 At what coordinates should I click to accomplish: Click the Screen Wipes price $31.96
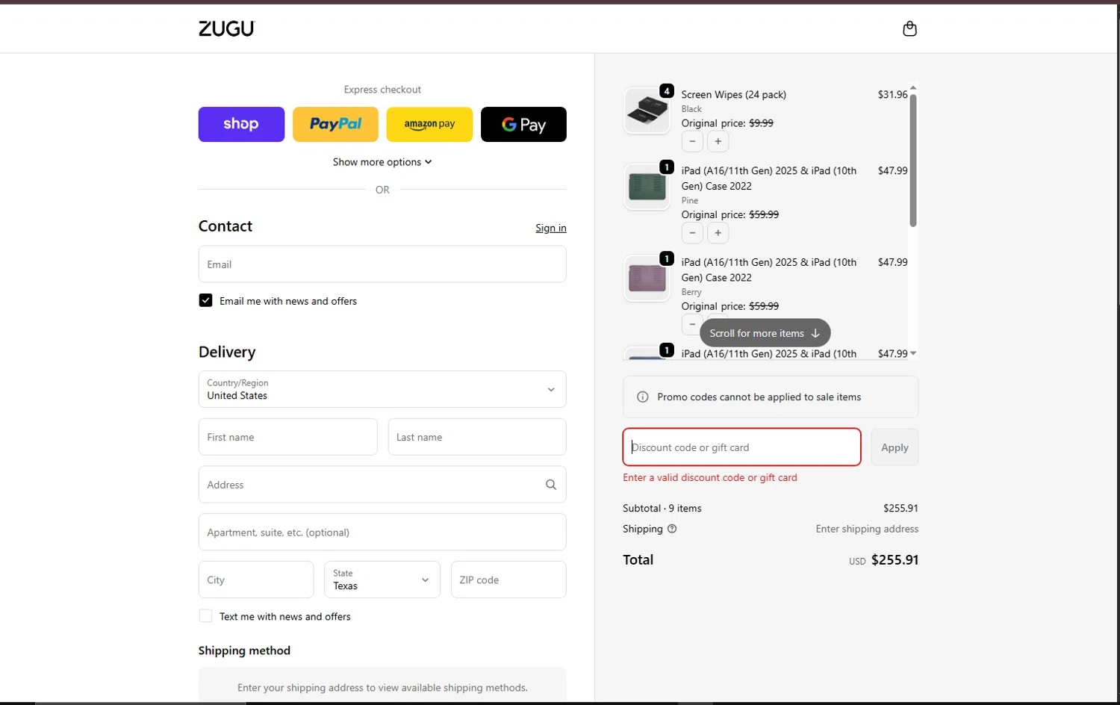(x=892, y=94)
